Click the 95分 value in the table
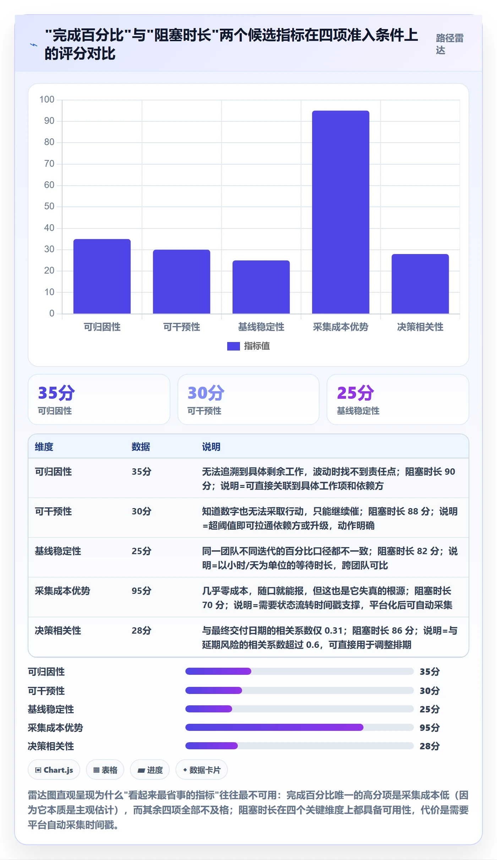This screenshot has width=497, height=860. click(142, 591)
